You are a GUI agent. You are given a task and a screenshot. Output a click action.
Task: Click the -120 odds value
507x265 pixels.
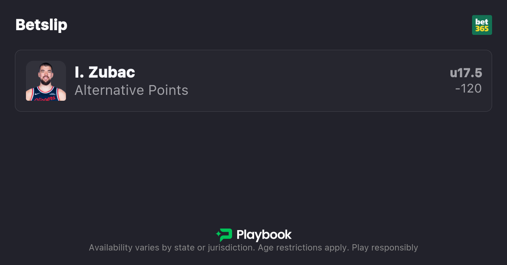pos(468,89)
